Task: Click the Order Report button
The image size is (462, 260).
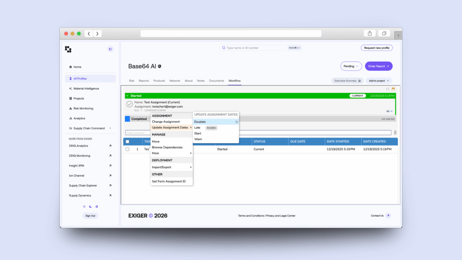Action: coord(379,66)
